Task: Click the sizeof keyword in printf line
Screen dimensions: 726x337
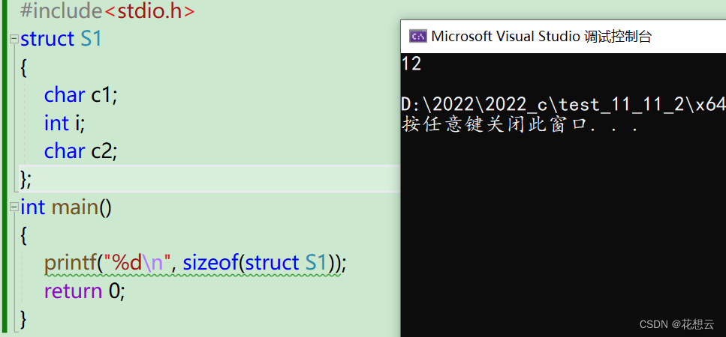Action: [210, 263]
